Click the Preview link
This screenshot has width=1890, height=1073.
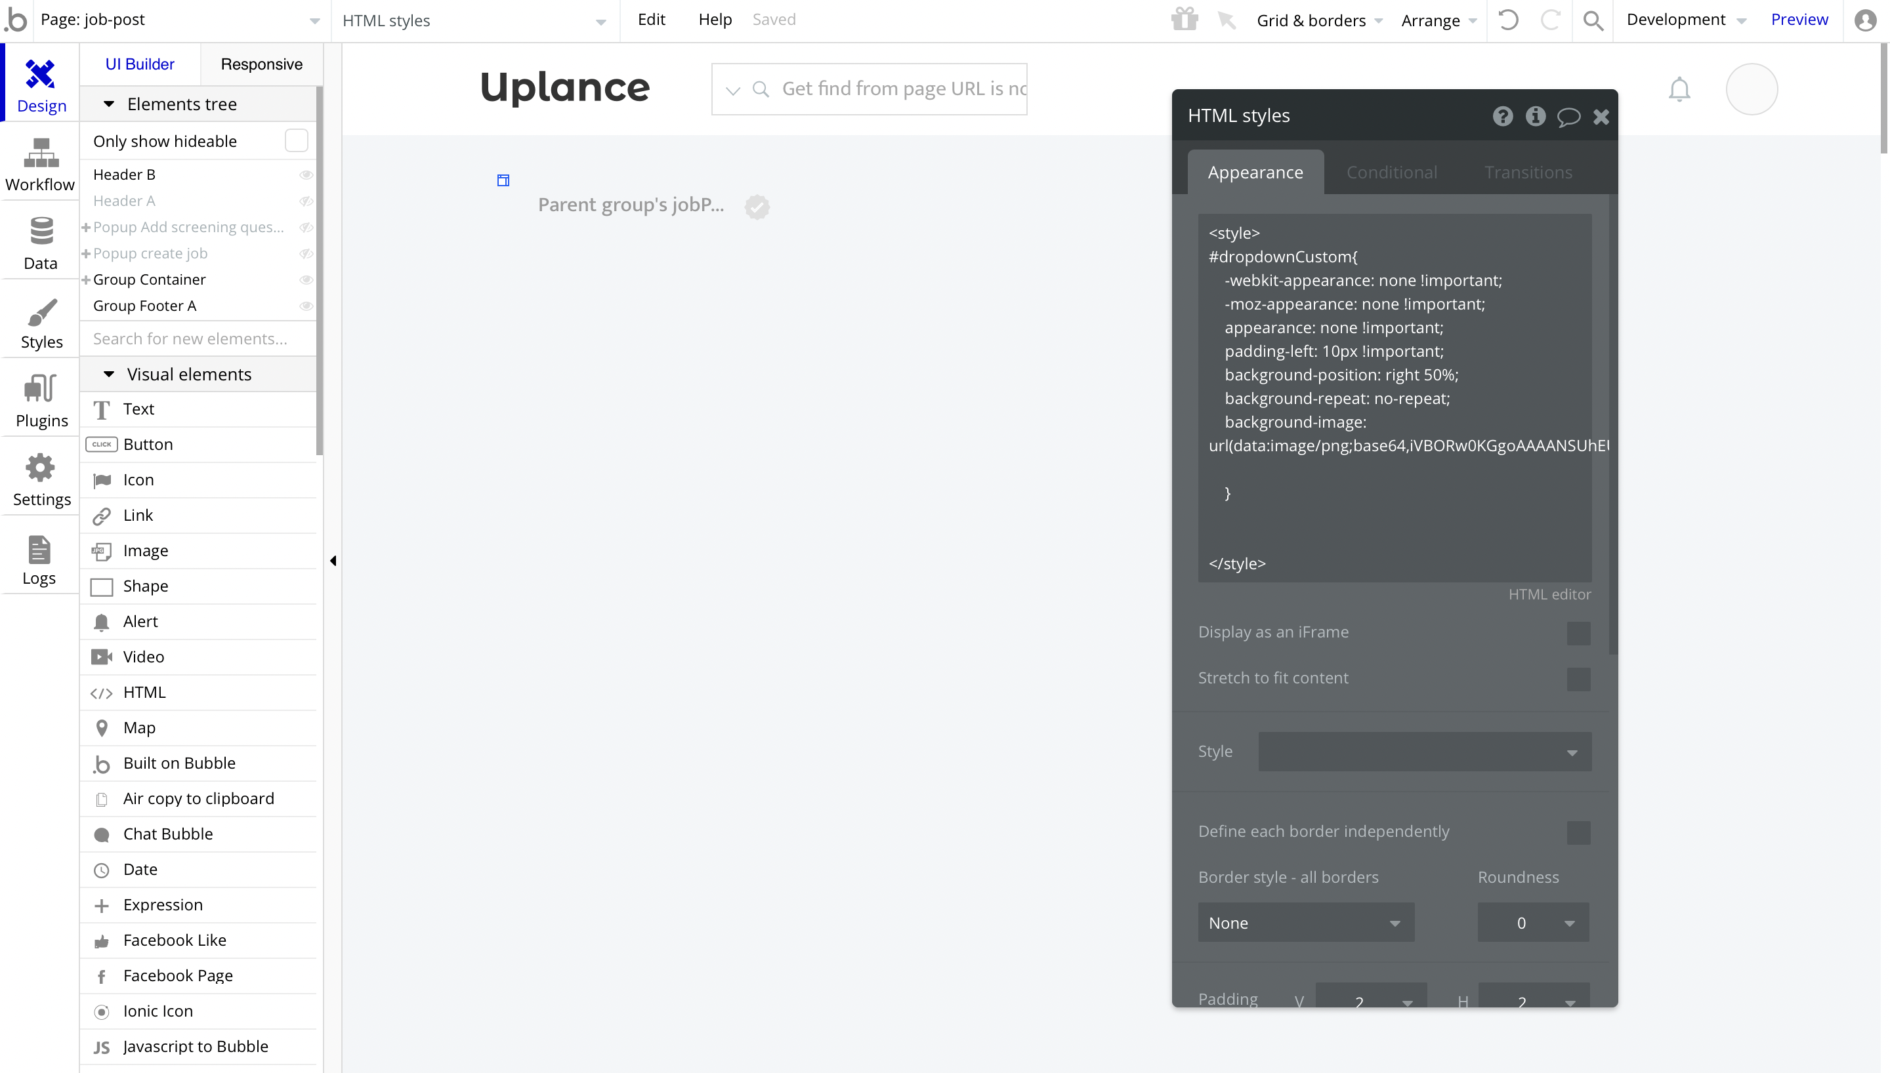tap(1799, 20)
